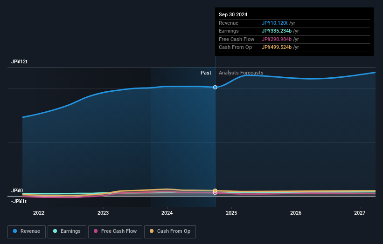Click the JP¥298.984b free cash flow value
The image size is (383, 244).
[277, 39]
